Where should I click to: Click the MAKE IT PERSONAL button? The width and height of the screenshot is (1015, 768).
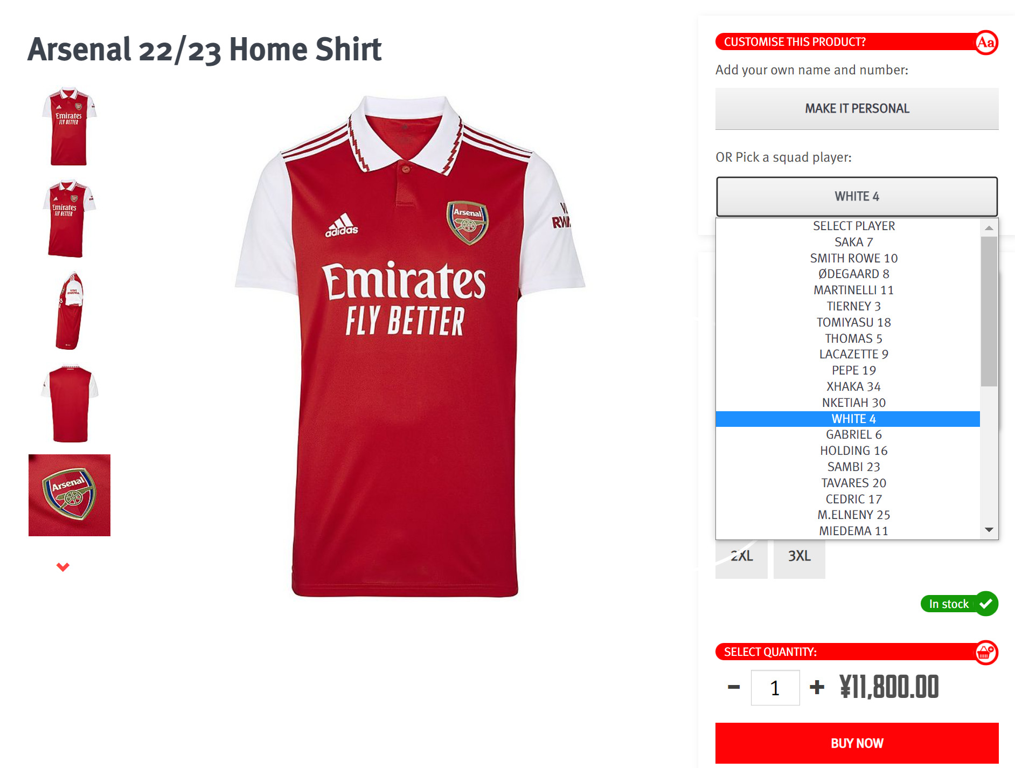click(857, 108)
